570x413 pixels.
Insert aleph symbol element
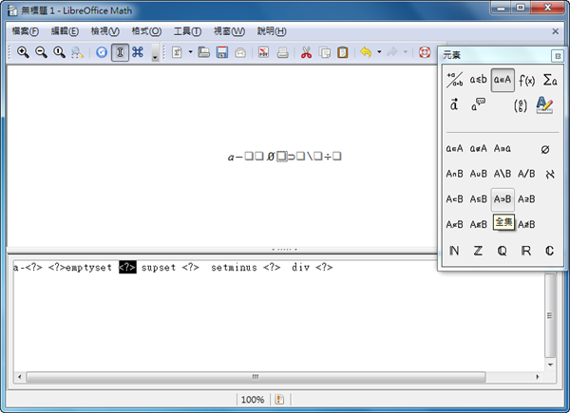click(550, 175)
